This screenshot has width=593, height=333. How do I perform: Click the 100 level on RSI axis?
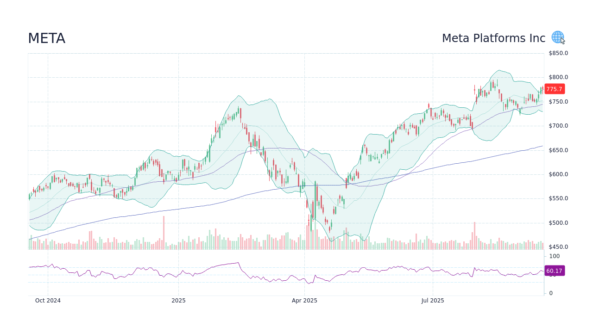click(555, 256)
